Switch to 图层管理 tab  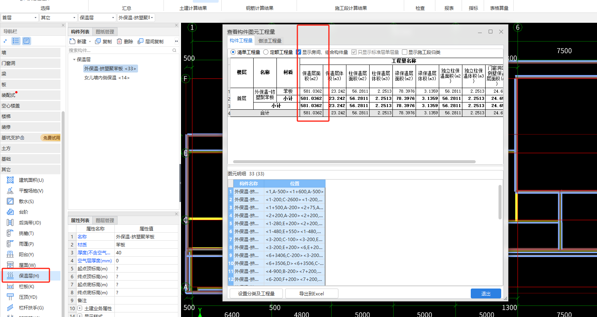point(105,220)
